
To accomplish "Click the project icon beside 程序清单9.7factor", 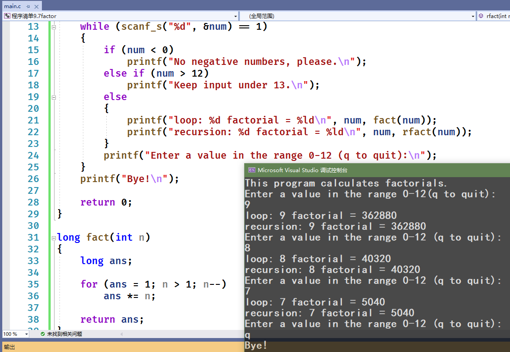I will point(7,16).
